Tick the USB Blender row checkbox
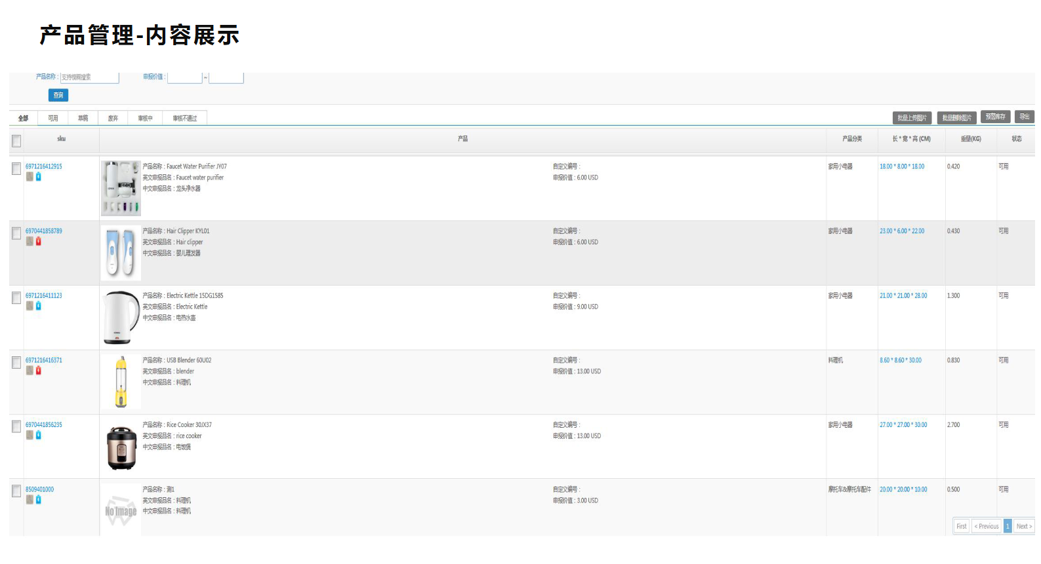Screen dimensions: 1041x564 pyautogui.click(x=16, y=363)
